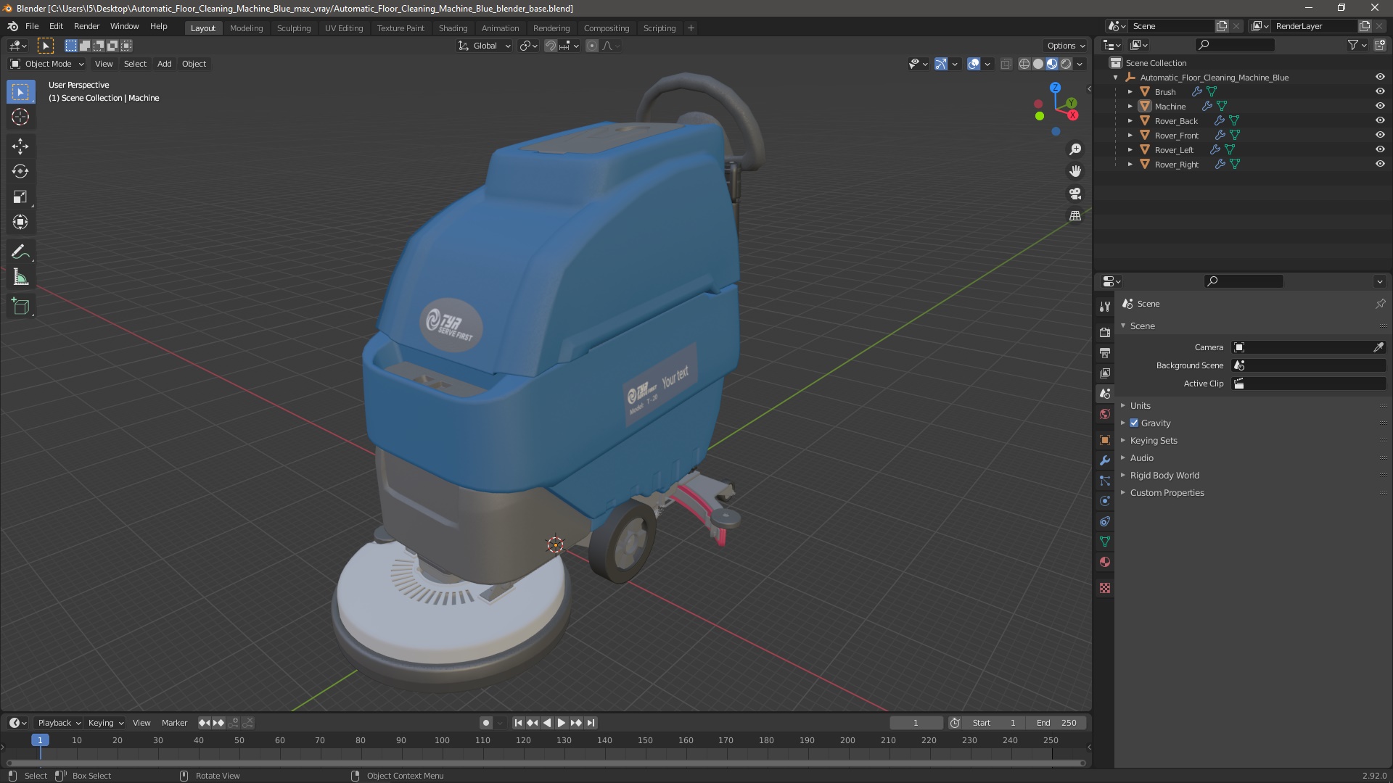The height and width of the screenshot is (783, 1393).
Task: Open the Material properties tab
Action: [1105, 562]
